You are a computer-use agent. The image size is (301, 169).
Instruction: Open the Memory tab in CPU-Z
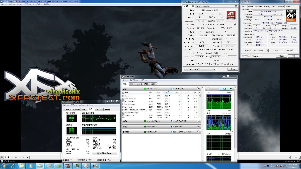(x=267, y=7)
